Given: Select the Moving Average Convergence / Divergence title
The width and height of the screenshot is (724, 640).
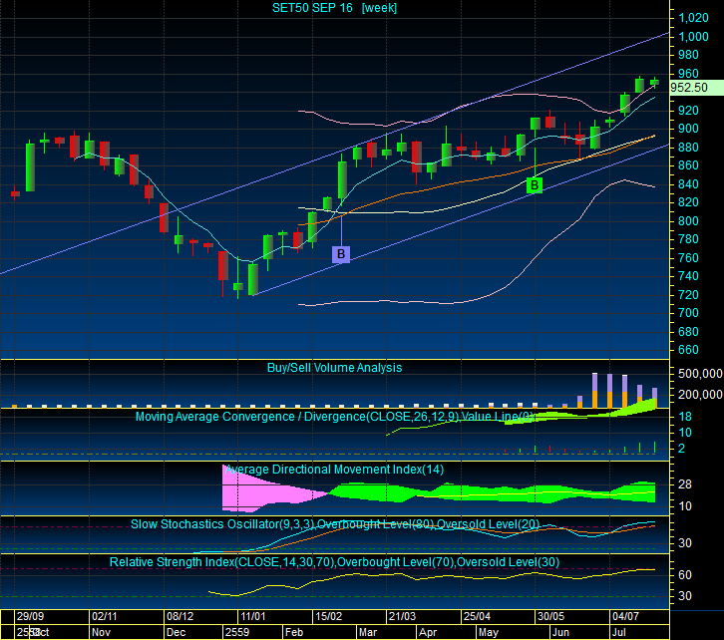Looking at the screenshot, I should [334, 417].
